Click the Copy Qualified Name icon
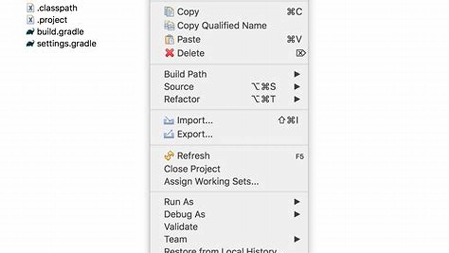Image resolution: width=449 pixels, height=253 pixels. [169, 25]
